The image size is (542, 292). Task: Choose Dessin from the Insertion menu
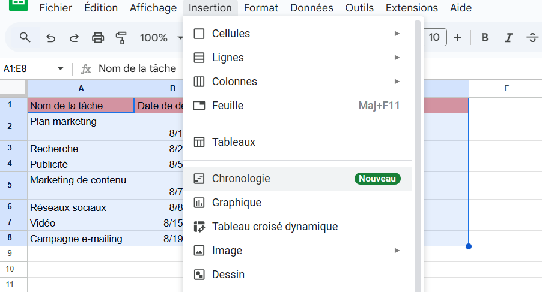point(297,275)
